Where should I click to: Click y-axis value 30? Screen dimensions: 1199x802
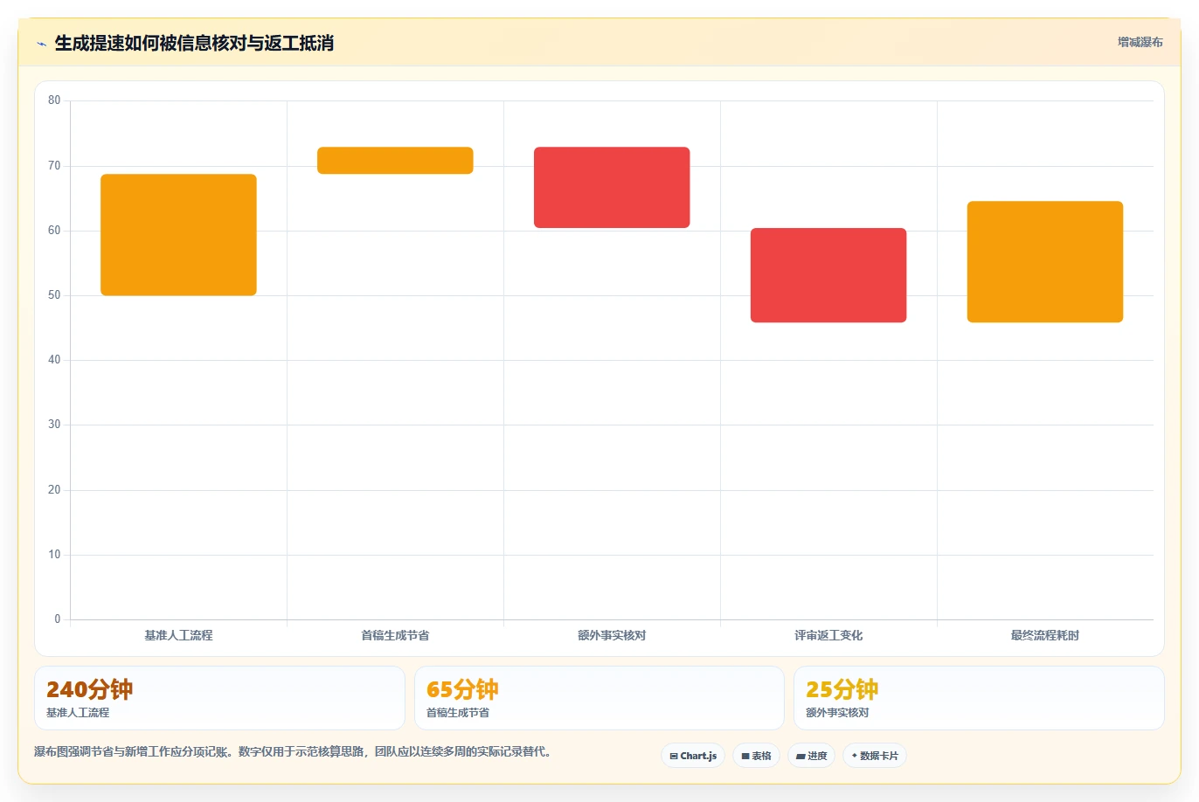tap(54, 425)
